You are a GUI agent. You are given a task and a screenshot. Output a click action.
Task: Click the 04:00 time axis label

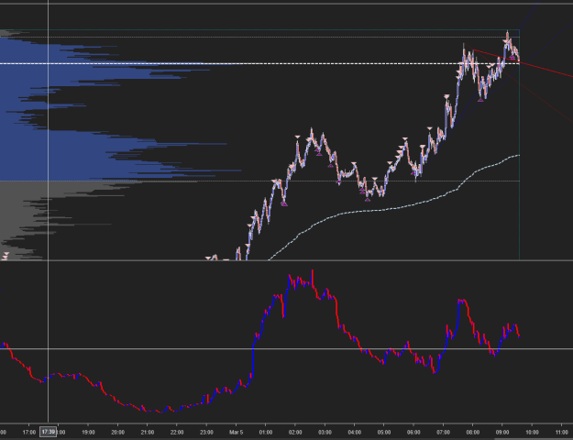click(x=355, y=433)
